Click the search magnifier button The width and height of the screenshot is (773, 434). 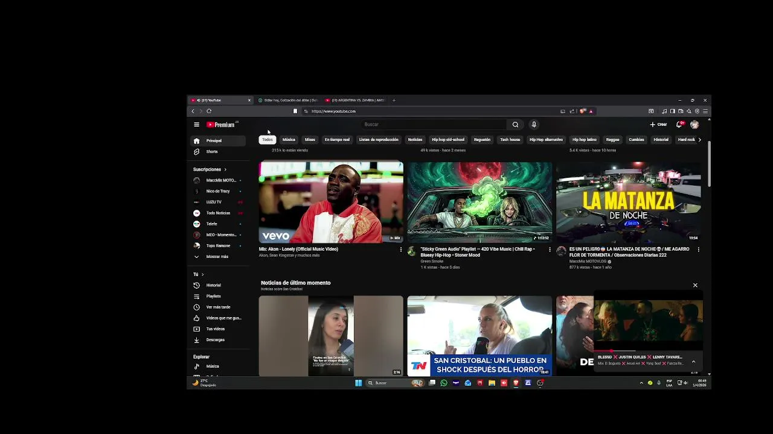(515, 125)
